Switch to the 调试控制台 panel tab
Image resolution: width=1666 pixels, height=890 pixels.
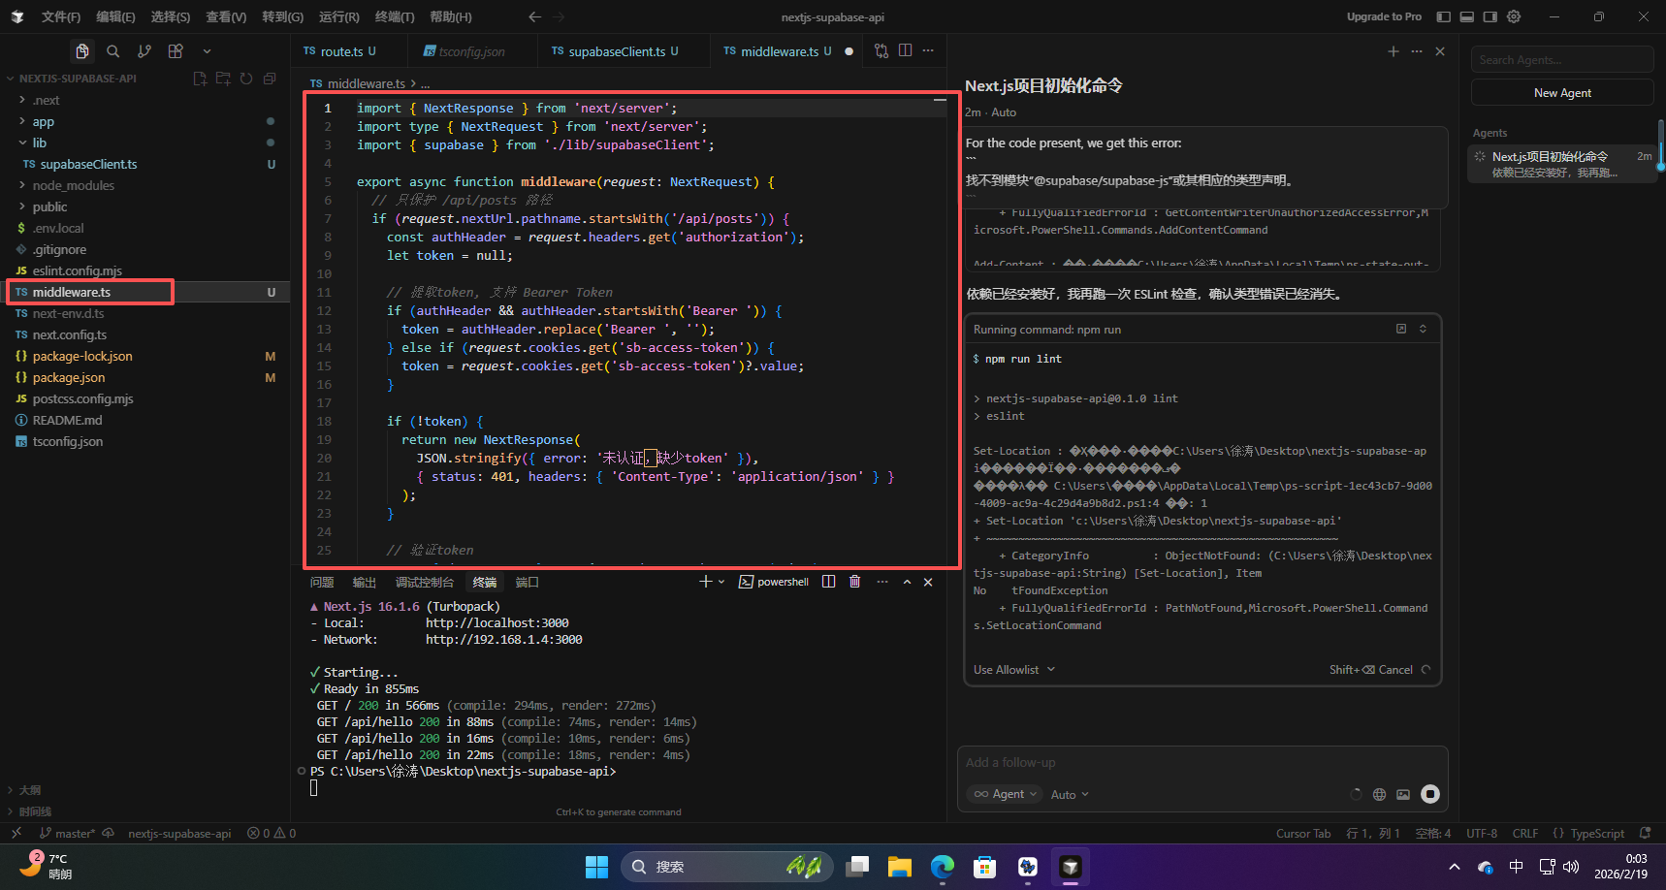coord(425,582)
